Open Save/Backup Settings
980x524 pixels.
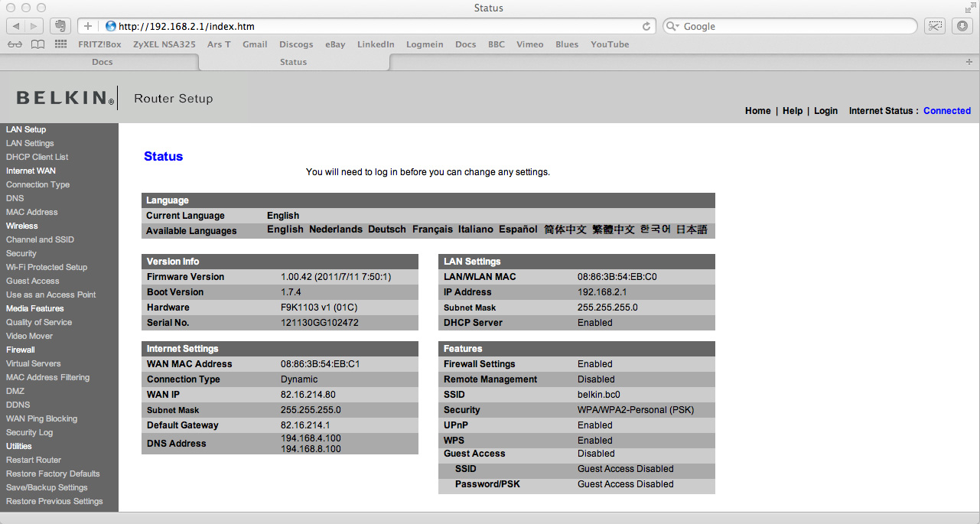point(47,487)
